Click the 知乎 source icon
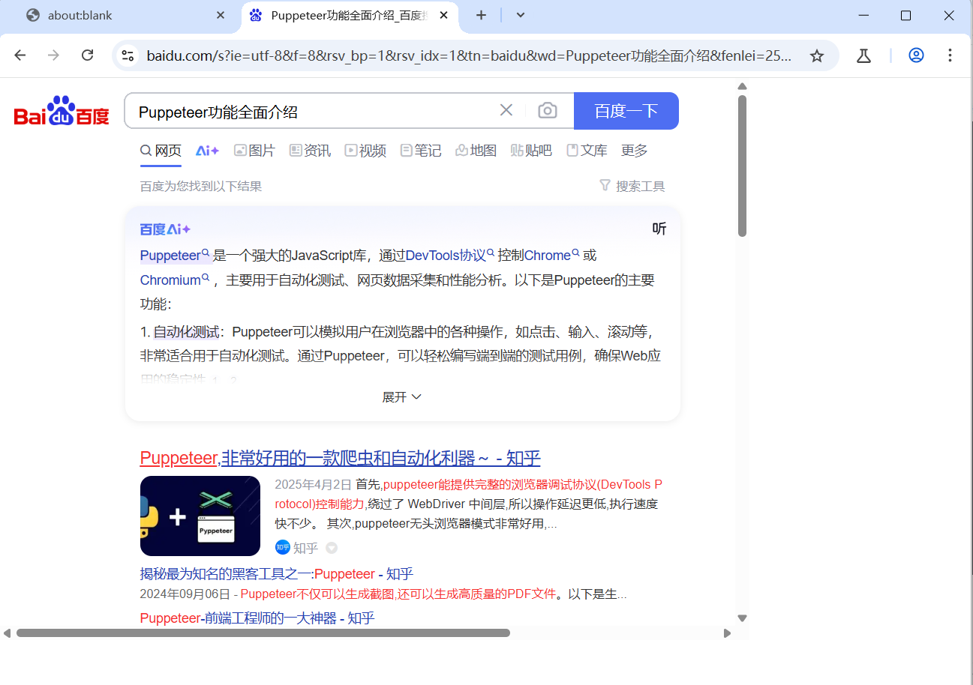 pyautogui.click(x=282, y=547)
